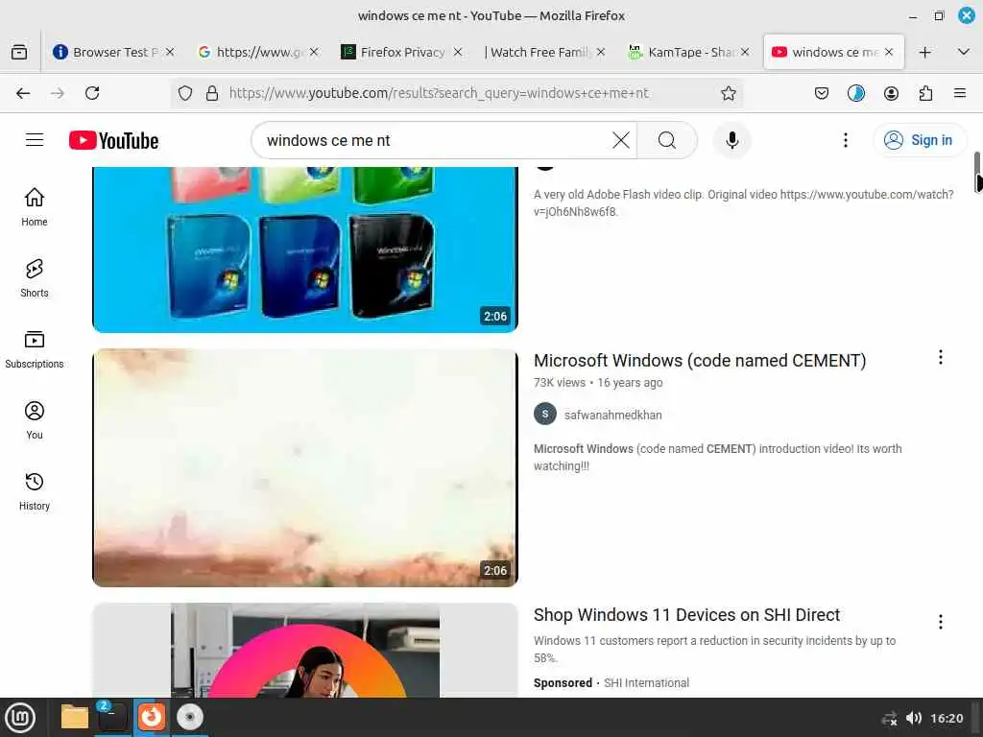The image size is (983, 737).
Task: Close the Firefox Privacy tab
Action: [x=458, y=52]
